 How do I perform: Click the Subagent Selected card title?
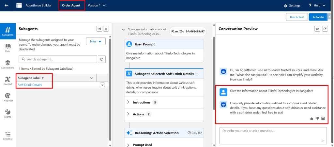(x=167, y=74)
